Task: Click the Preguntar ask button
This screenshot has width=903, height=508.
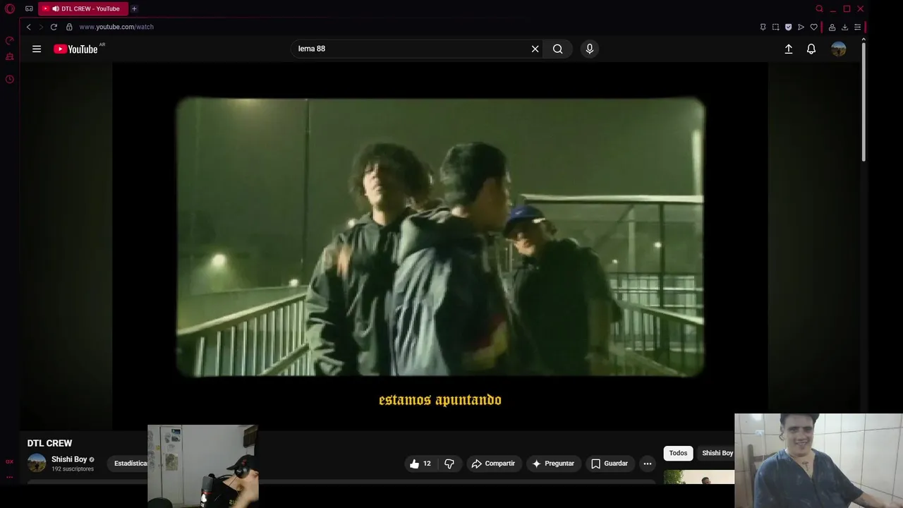Action: click(553, 464)
